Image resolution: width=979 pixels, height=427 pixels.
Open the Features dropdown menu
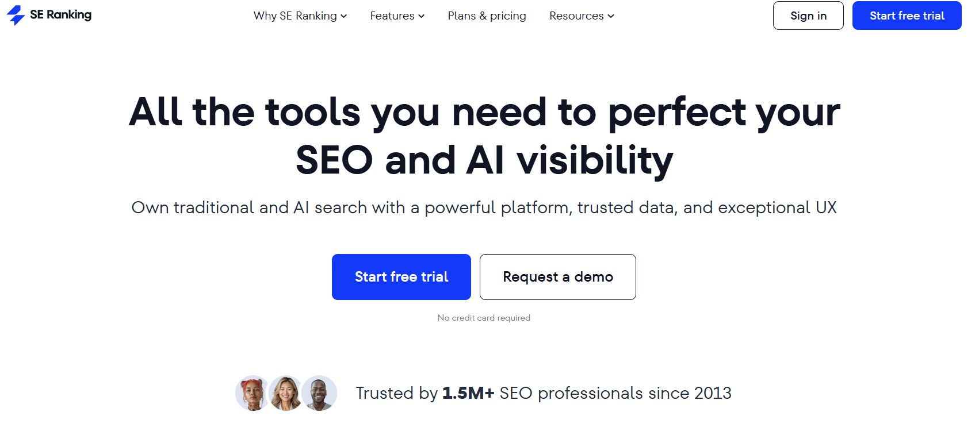[x=392, y=16]
